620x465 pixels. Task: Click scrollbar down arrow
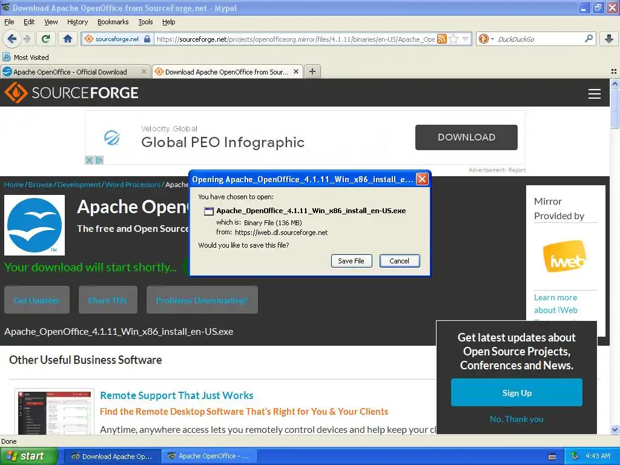[x=615, y=429]
